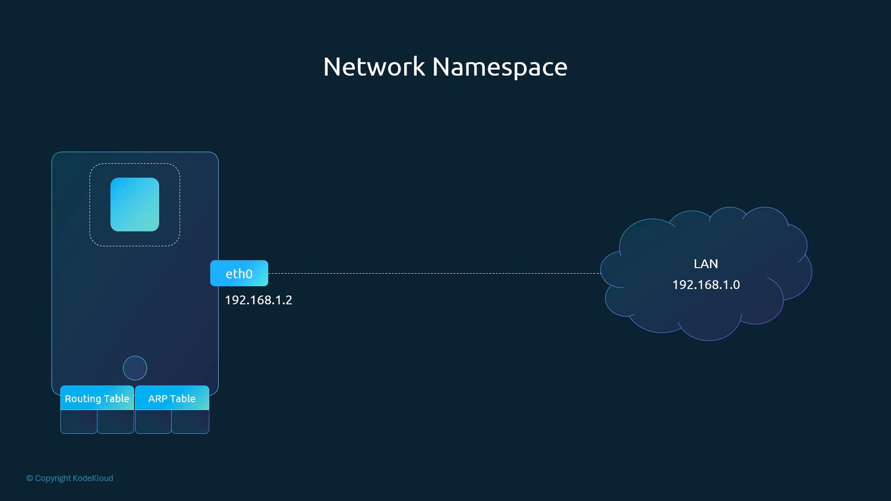The width and height of the screenshot is (891, 501).
Task: Click the LAN label in the cloud
Action: click(x=706, y=264)
